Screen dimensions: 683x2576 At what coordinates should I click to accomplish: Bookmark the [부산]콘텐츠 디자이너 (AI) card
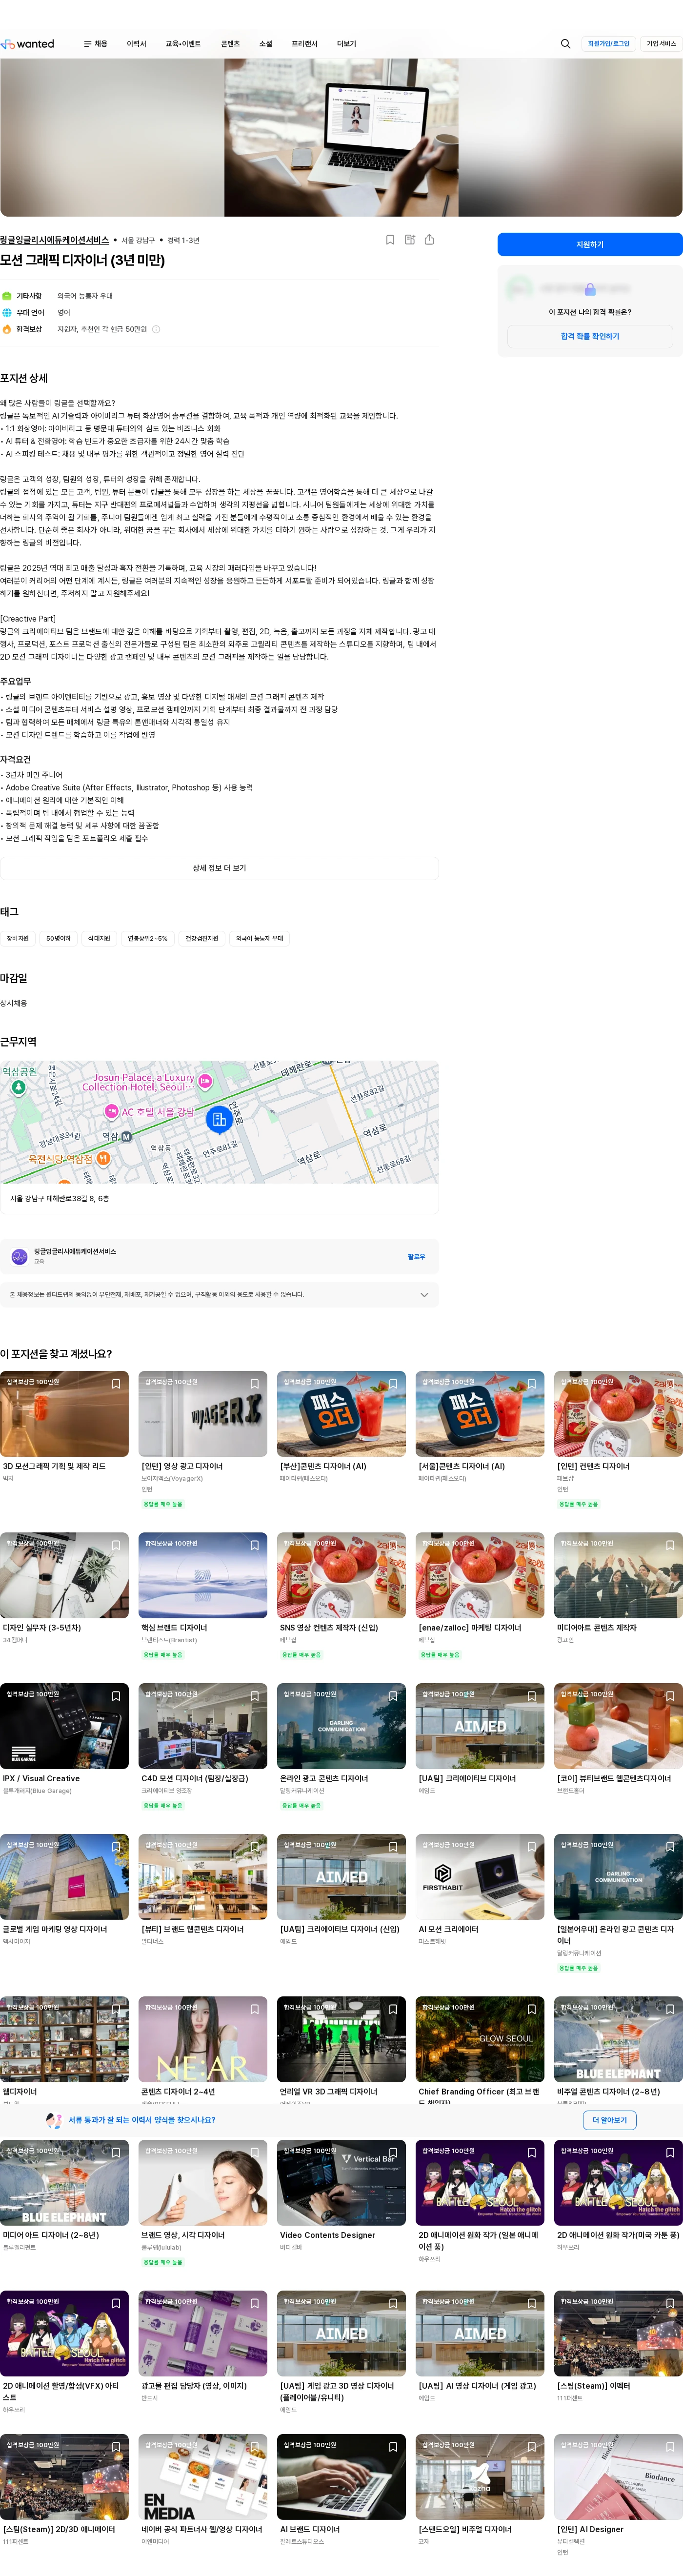393,1384
